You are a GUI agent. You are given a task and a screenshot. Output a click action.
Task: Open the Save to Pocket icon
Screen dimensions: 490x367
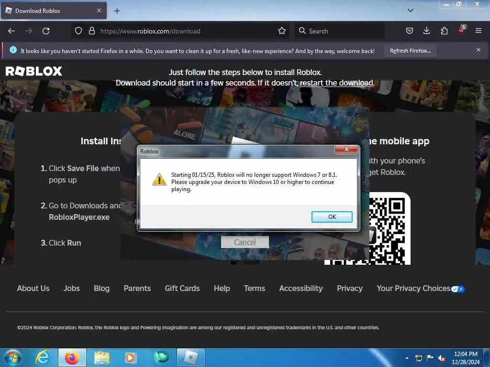point(410,31)
